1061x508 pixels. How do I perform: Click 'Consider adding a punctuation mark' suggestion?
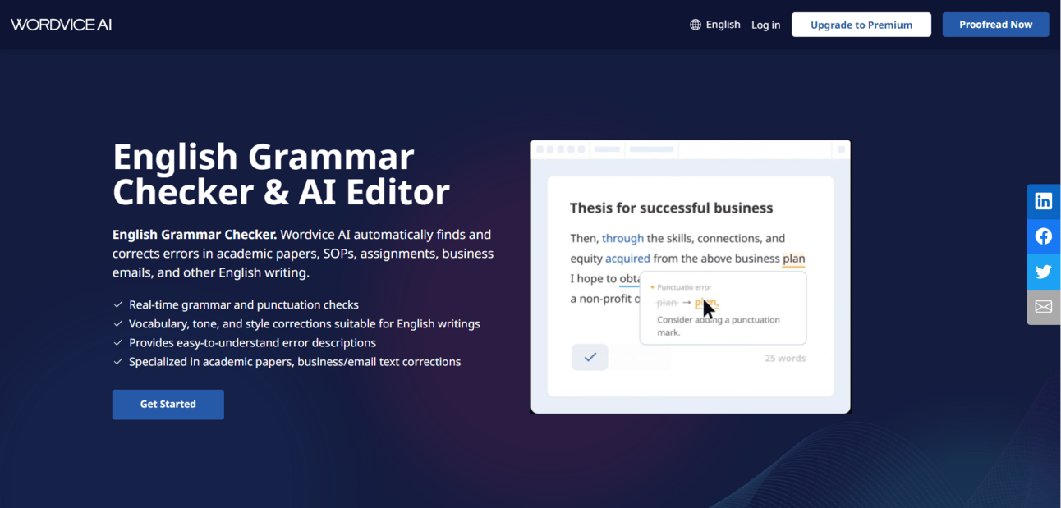tap(719, 326)
